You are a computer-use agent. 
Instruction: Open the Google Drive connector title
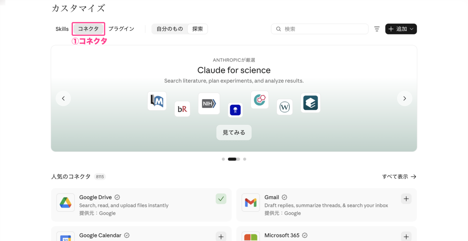(x=96, y=197)
